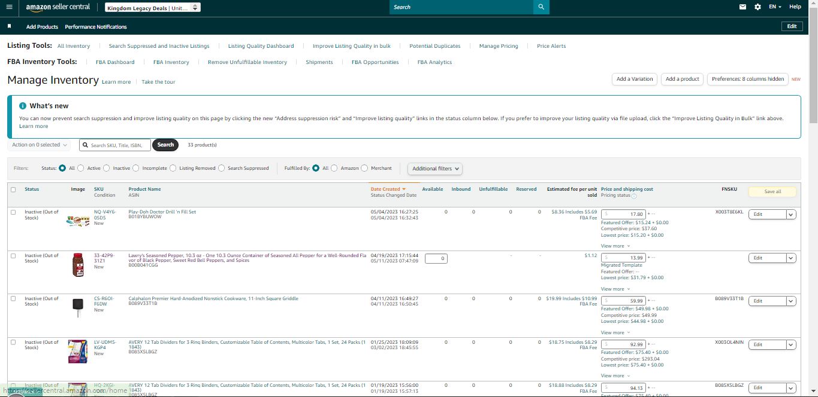Open Lawry's Seasoned Pepper product thumbnail
Image resolution: width=818 pixels, height=397 pixels.
point(78,264)
